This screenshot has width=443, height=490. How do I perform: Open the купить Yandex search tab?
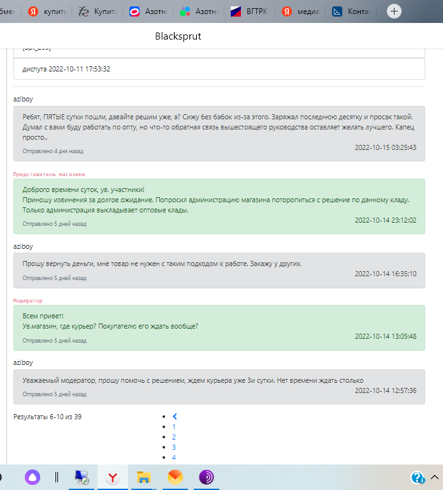[47, 11]
